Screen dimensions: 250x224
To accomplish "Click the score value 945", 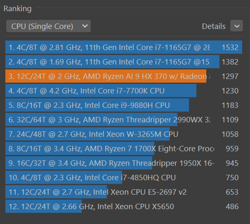I will (232, 163).
